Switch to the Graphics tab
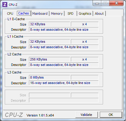Image resolution: width=126 pixels, height=121 pixels. 85,14
